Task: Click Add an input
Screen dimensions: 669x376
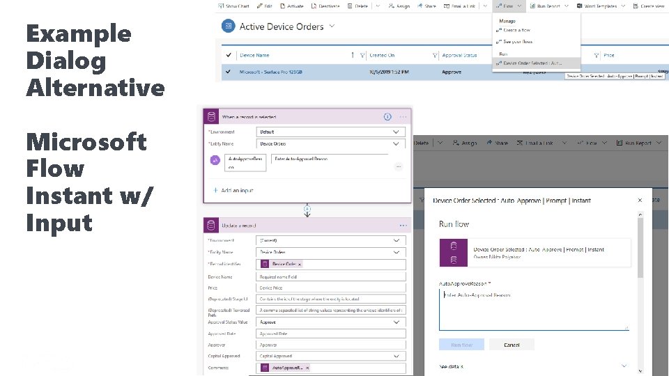Action: (x=233, y=190)
